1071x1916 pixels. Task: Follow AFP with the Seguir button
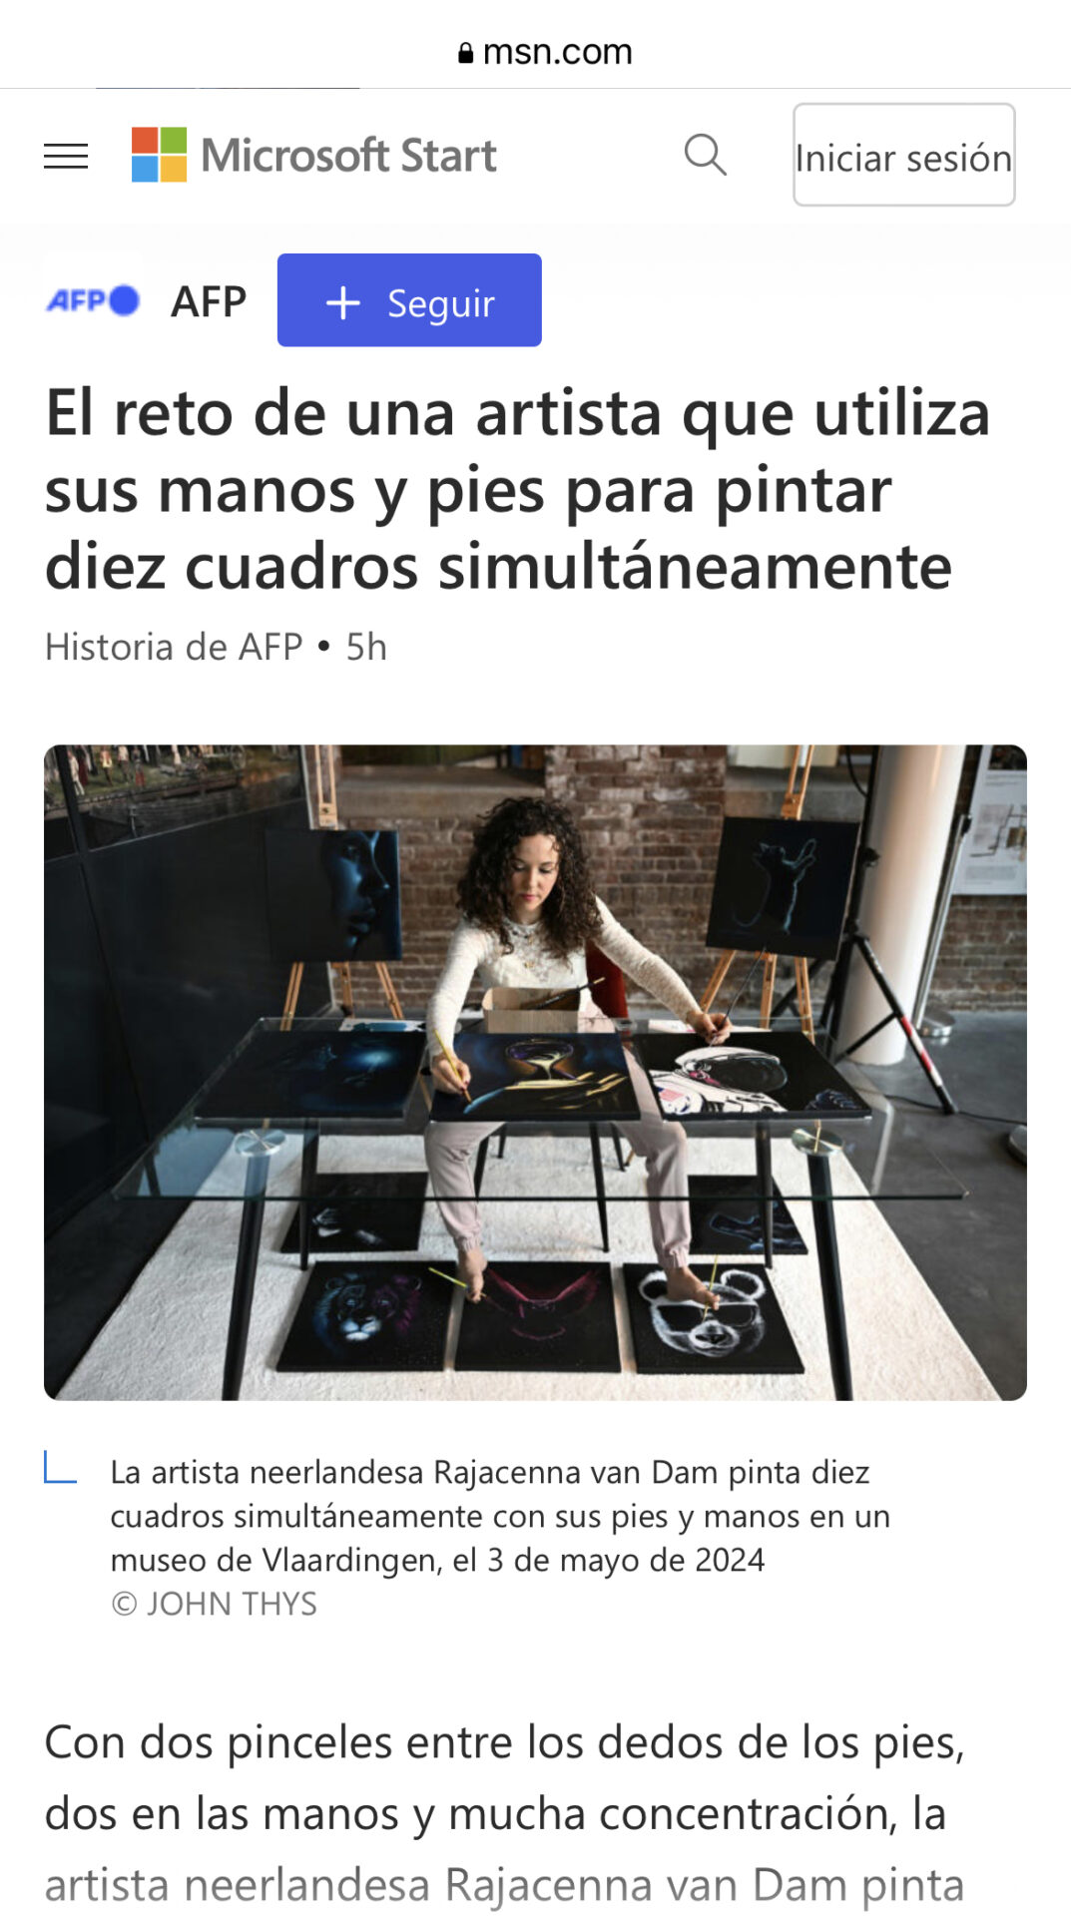point(409,300)
